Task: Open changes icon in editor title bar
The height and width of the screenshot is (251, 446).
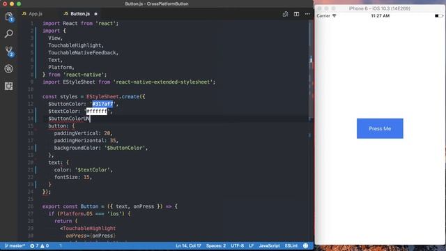Action: click(285, 14)
